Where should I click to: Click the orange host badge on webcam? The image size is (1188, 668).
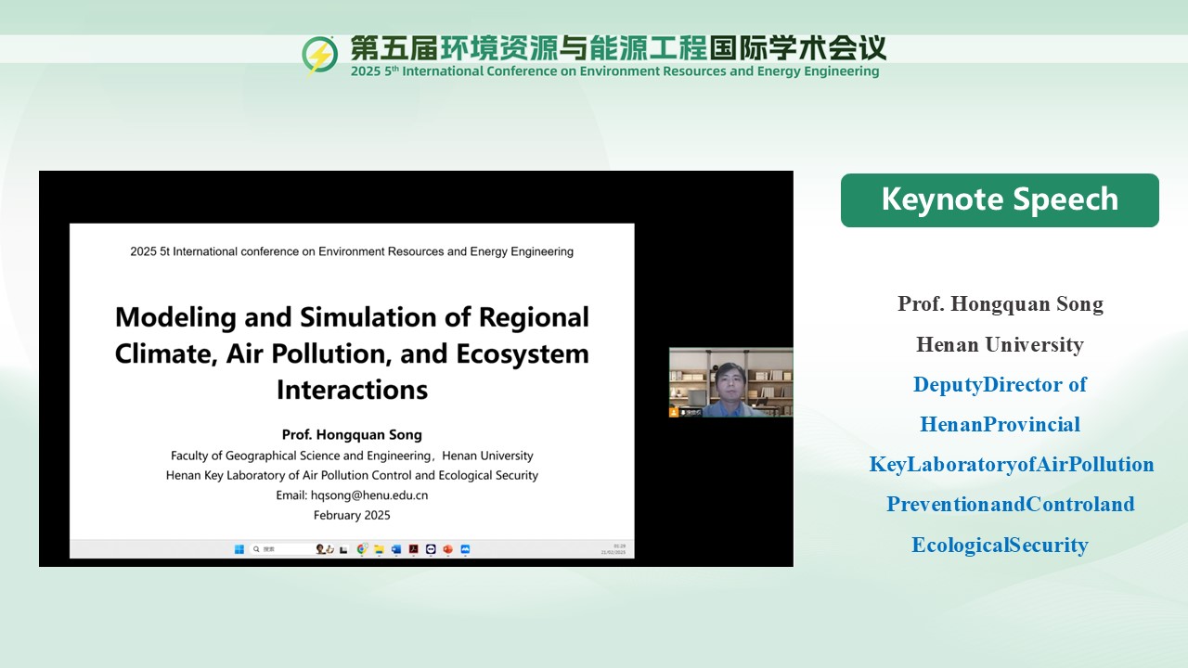674,412
